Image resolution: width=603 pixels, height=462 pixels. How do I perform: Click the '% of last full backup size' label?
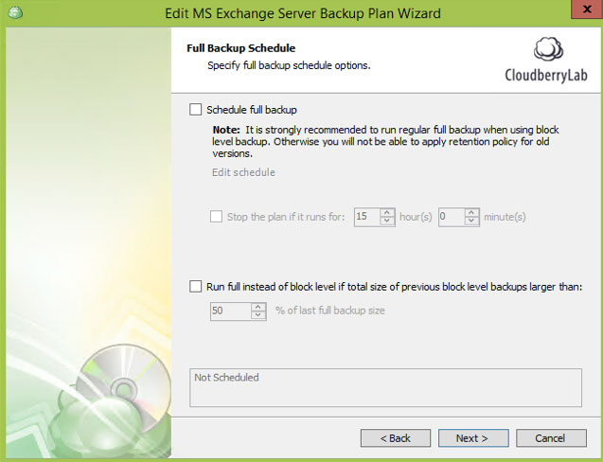click(x=330, y=311)
